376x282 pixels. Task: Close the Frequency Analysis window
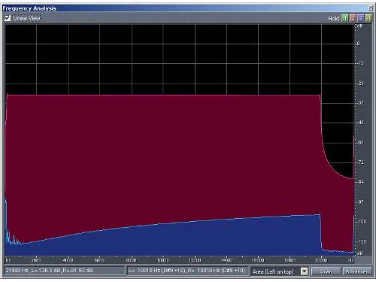370,8
